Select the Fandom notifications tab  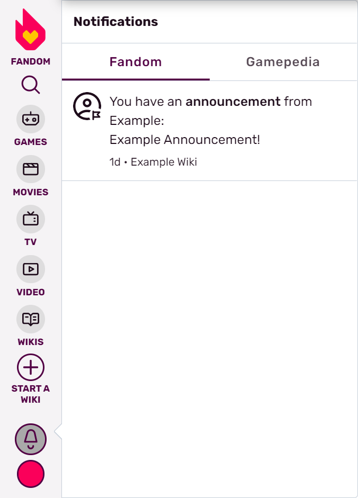click(x=136, y=62)
